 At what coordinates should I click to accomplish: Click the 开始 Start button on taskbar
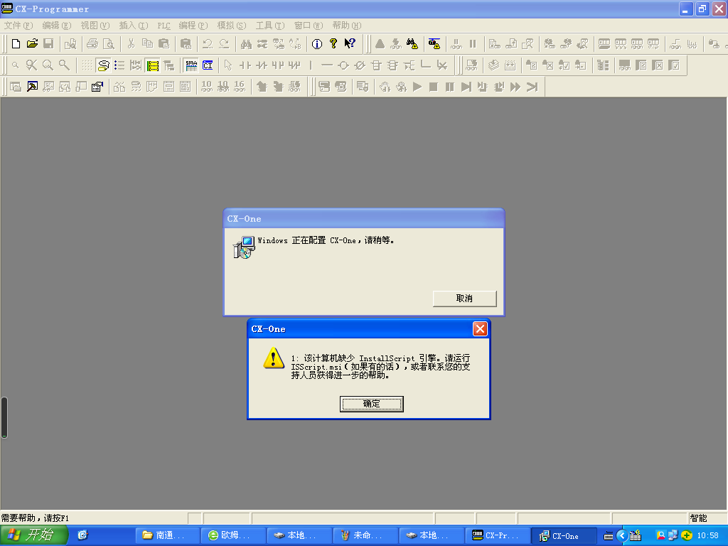click(x=34, y=535)
